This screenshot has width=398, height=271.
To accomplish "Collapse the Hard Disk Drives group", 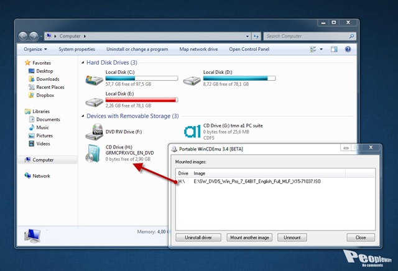I will (x=83, y=62).
